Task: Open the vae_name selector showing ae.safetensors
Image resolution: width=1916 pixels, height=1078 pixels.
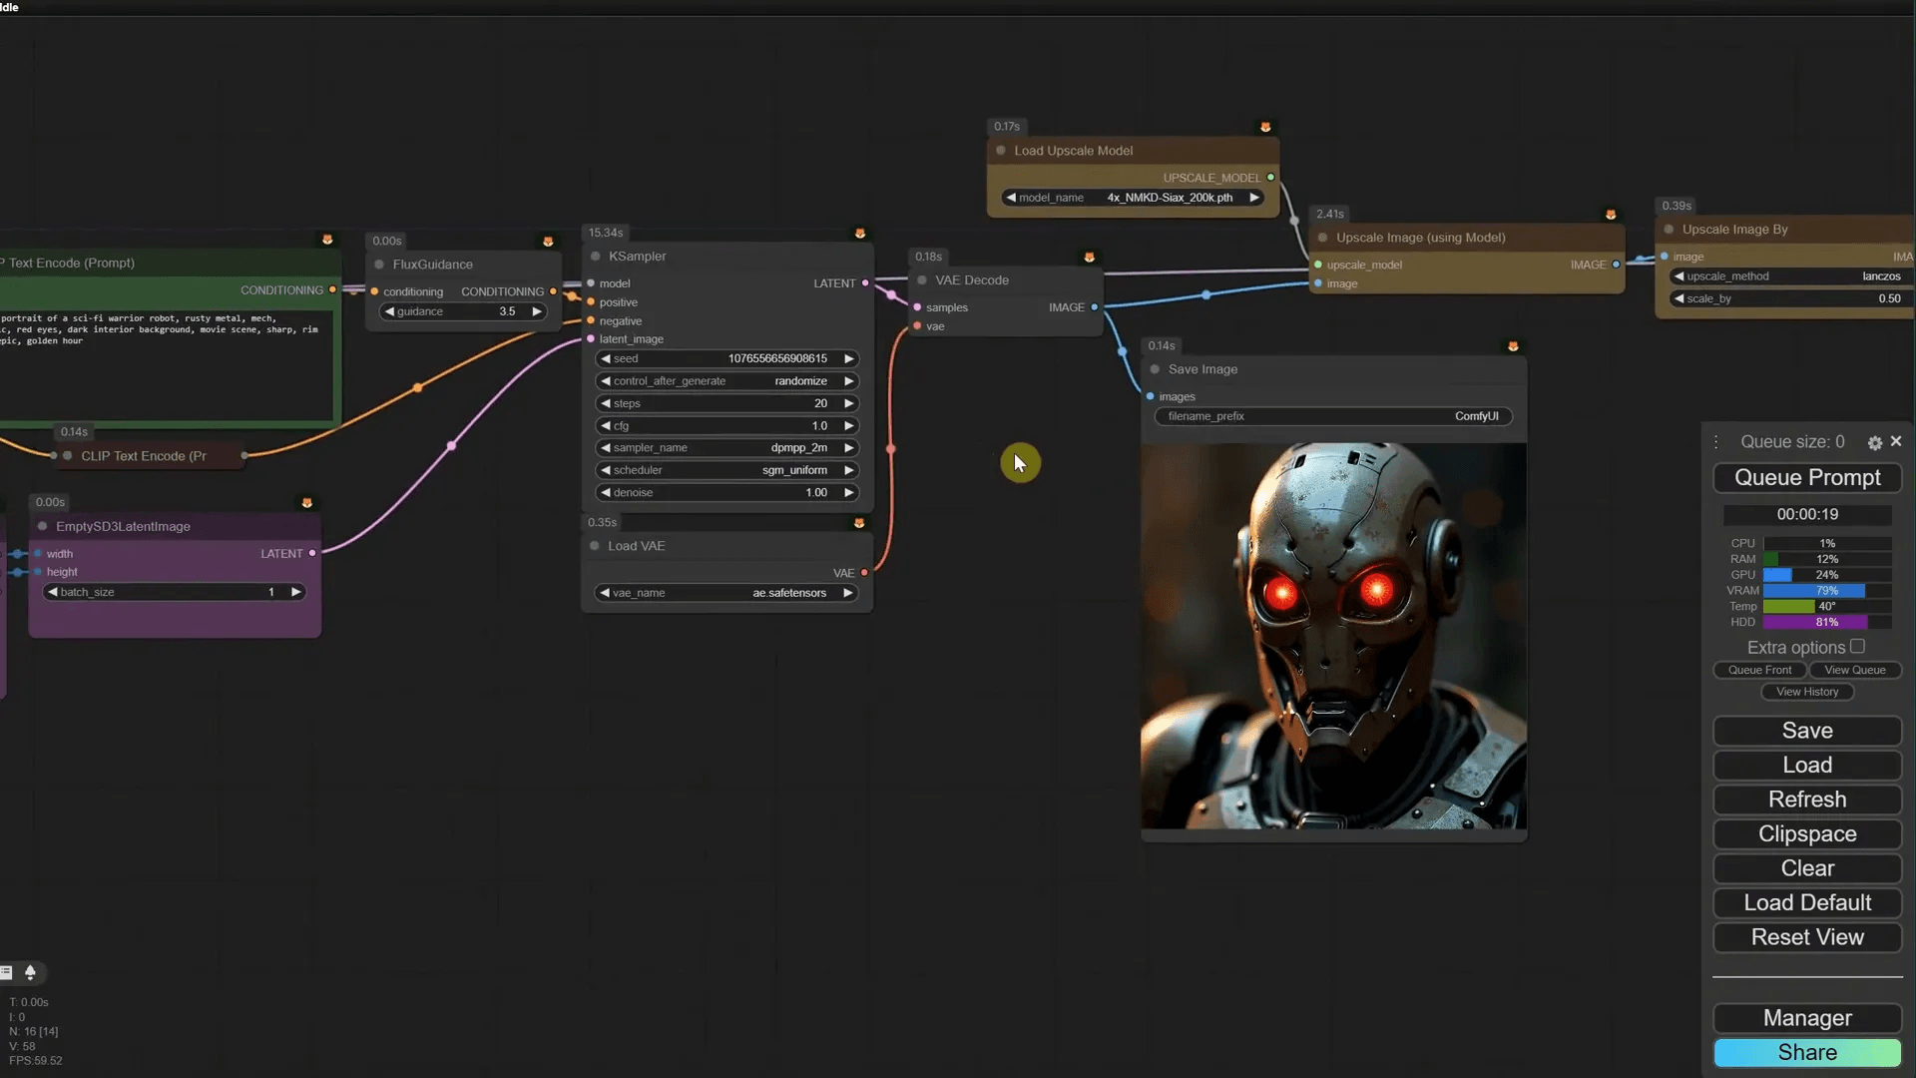Action: tap(726, 593)
